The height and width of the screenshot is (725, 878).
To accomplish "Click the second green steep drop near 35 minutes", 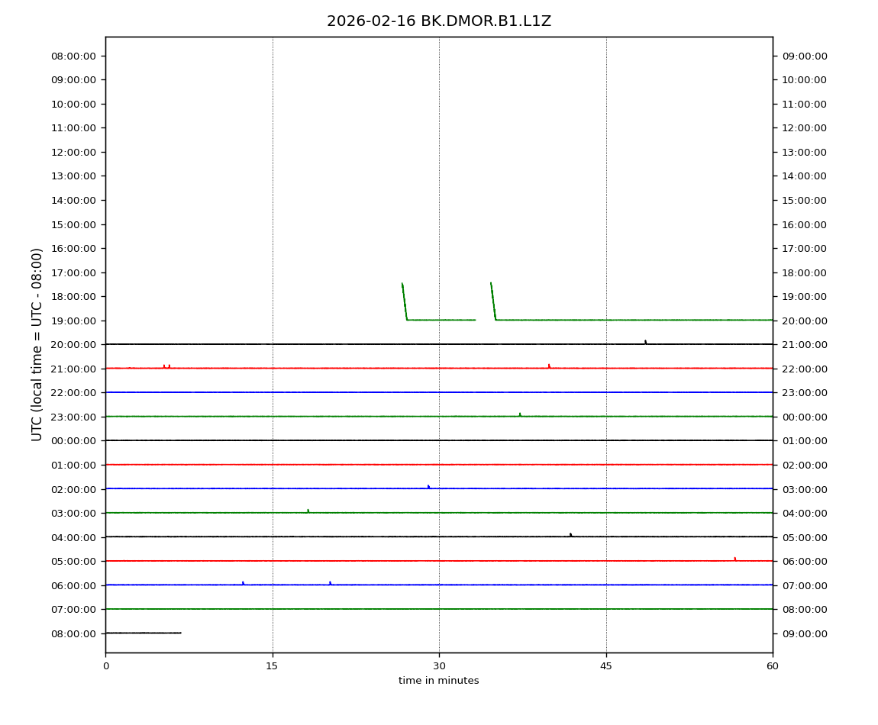I will (x=493, y=301).
